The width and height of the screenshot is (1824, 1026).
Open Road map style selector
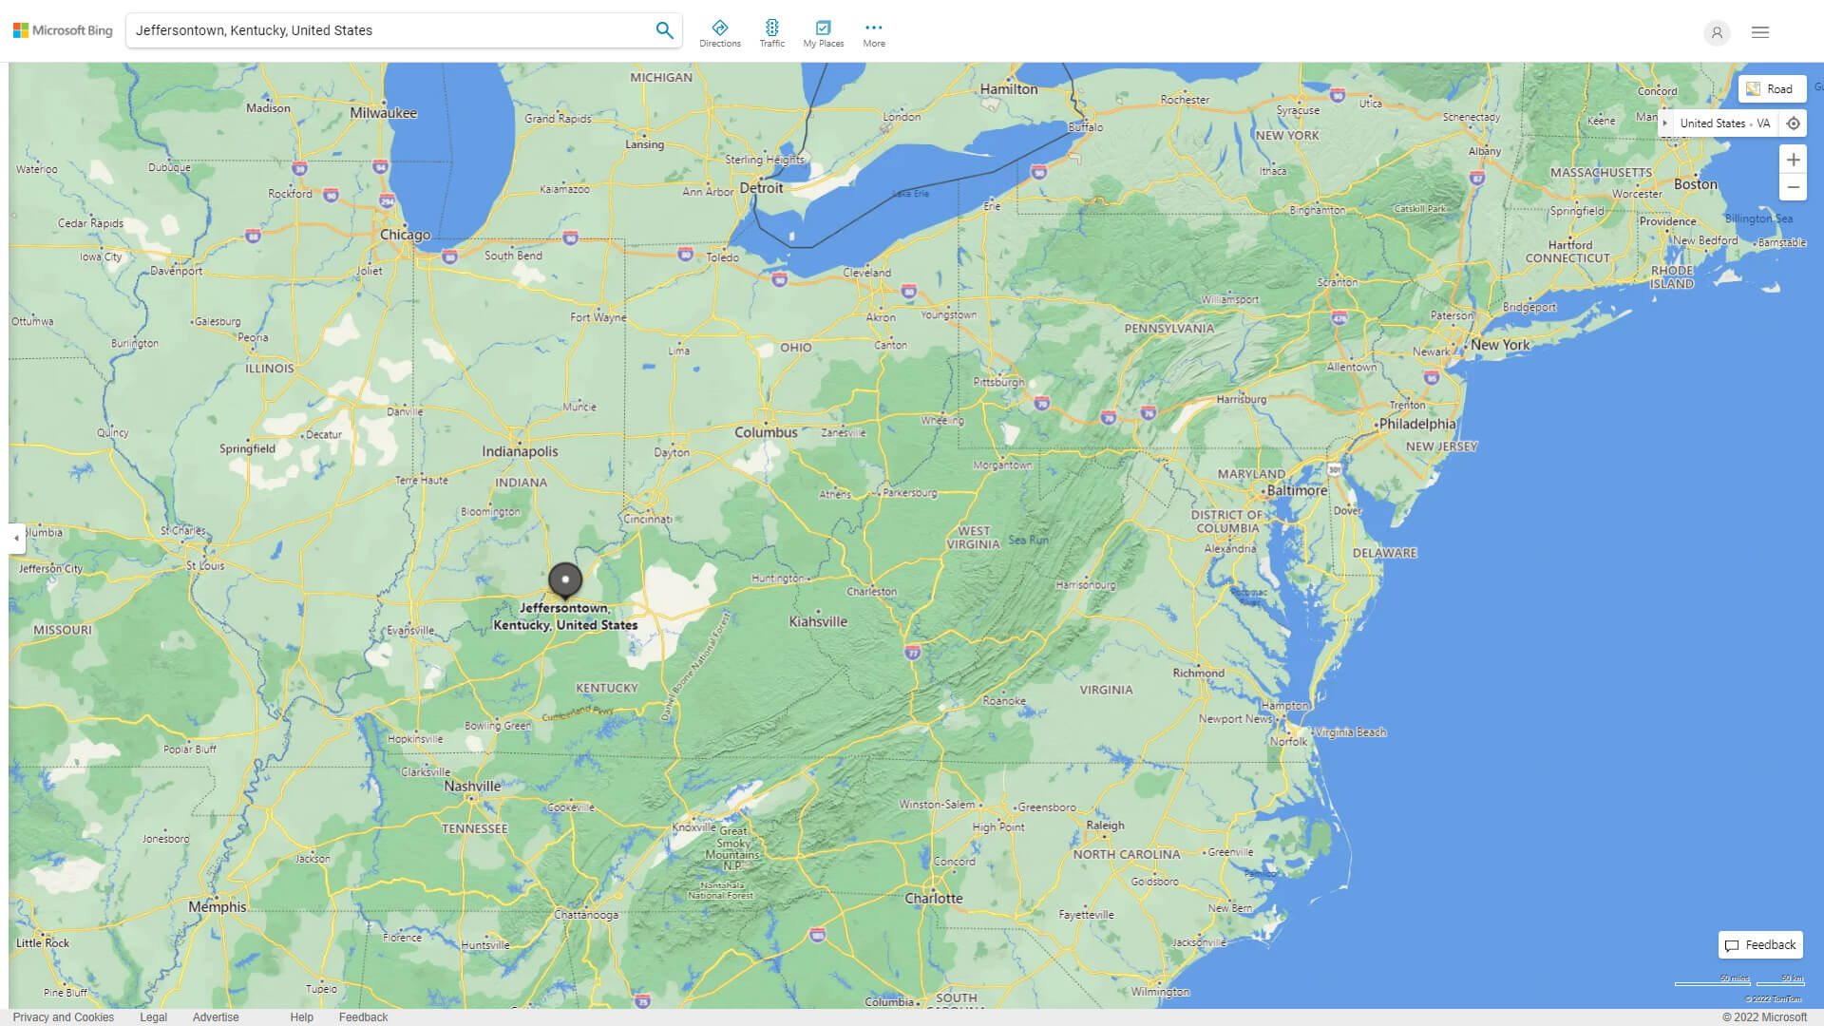point(1771,89)
